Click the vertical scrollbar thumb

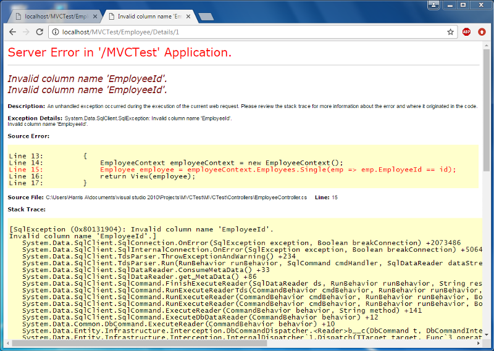[x=487, y=110]
